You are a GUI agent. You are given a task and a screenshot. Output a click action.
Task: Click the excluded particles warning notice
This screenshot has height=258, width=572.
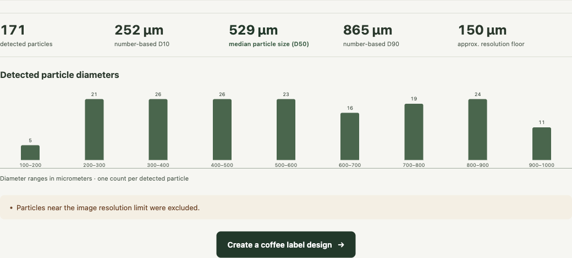(x=286, y=207)
